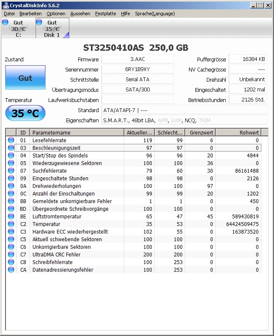
Task: Click the Eigenschaften field with S.M.A.R.T.
Action: click(184, 120)
